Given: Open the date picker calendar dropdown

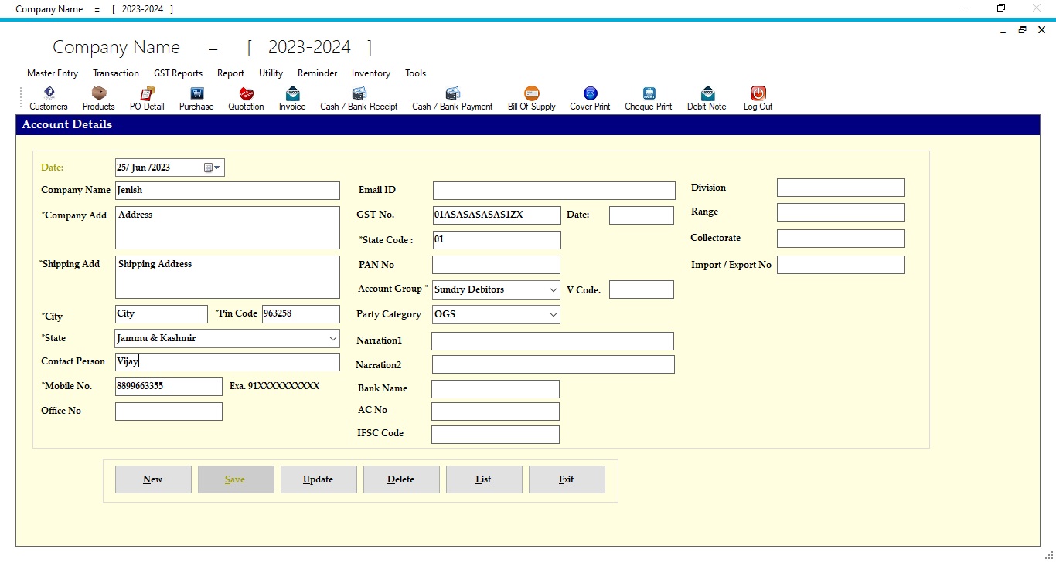Looking at the screenshot, I should [x=213, y=168].
